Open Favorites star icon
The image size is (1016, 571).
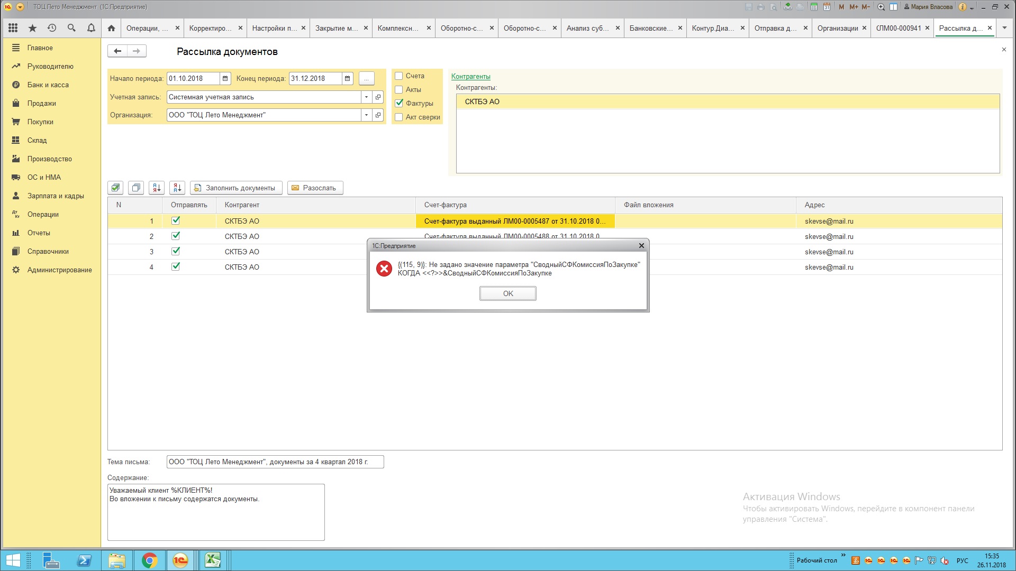pyautogui.click(x=33, y=28)
